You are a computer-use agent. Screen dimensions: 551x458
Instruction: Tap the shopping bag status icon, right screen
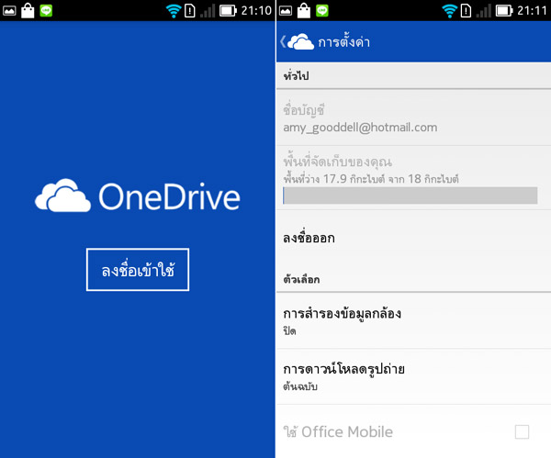click(x=304, y=10)
